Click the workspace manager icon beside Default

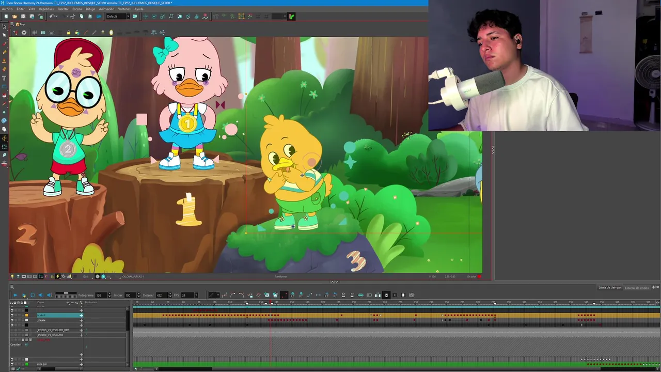135,17
